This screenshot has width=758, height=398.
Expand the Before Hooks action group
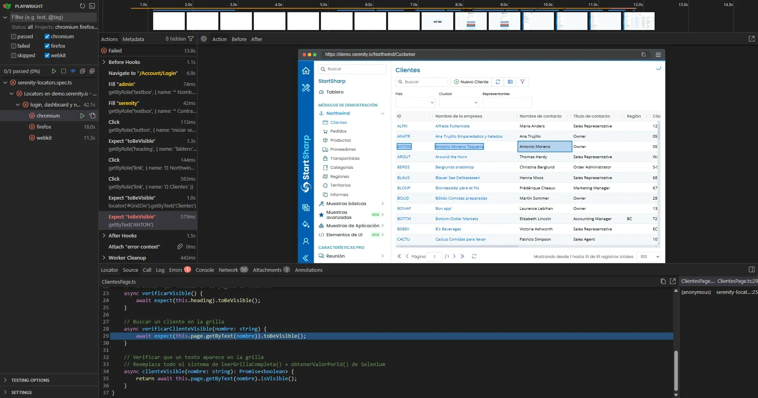(104, 62)
